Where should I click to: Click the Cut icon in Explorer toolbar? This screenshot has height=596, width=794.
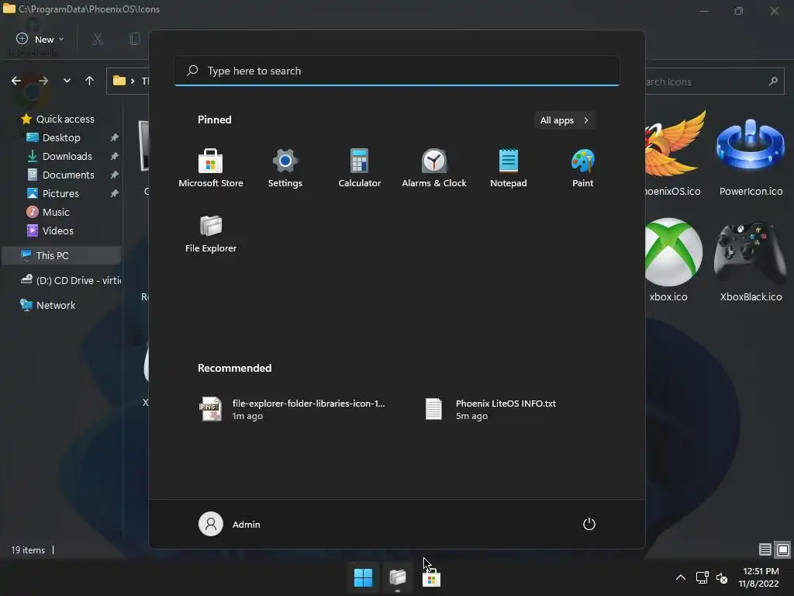[98, 39]
